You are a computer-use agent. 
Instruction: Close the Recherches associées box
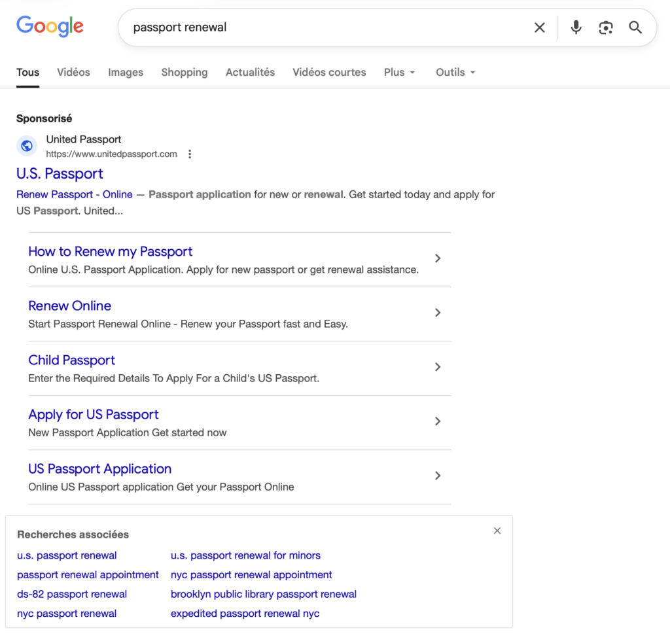tap(497, 530)
